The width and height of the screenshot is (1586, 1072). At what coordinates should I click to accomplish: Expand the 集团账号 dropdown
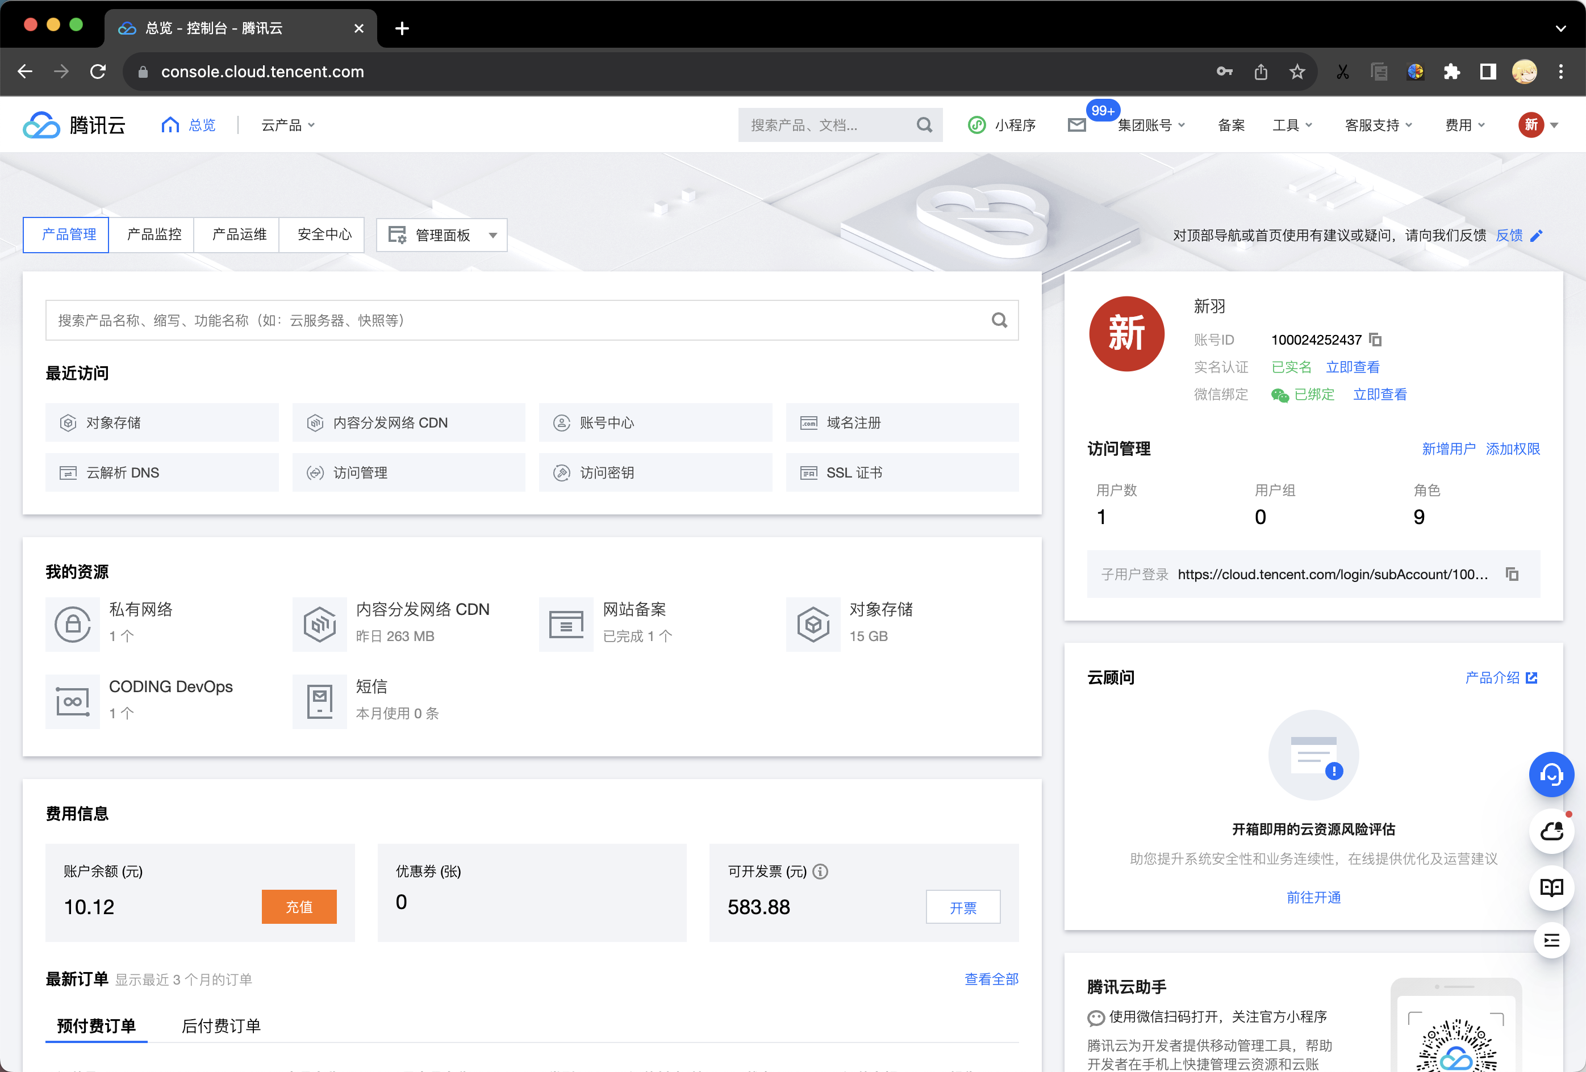(x=1151, y=125)
